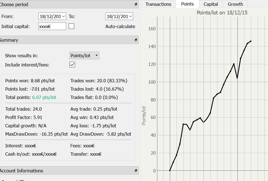Image resolution: width=268 pixels, height=181 pixels.
Task: Open the From date dropdown
Action: click(63, 16)
